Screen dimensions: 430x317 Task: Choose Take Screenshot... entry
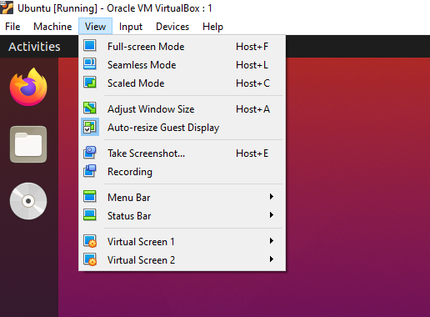(182, 153)
